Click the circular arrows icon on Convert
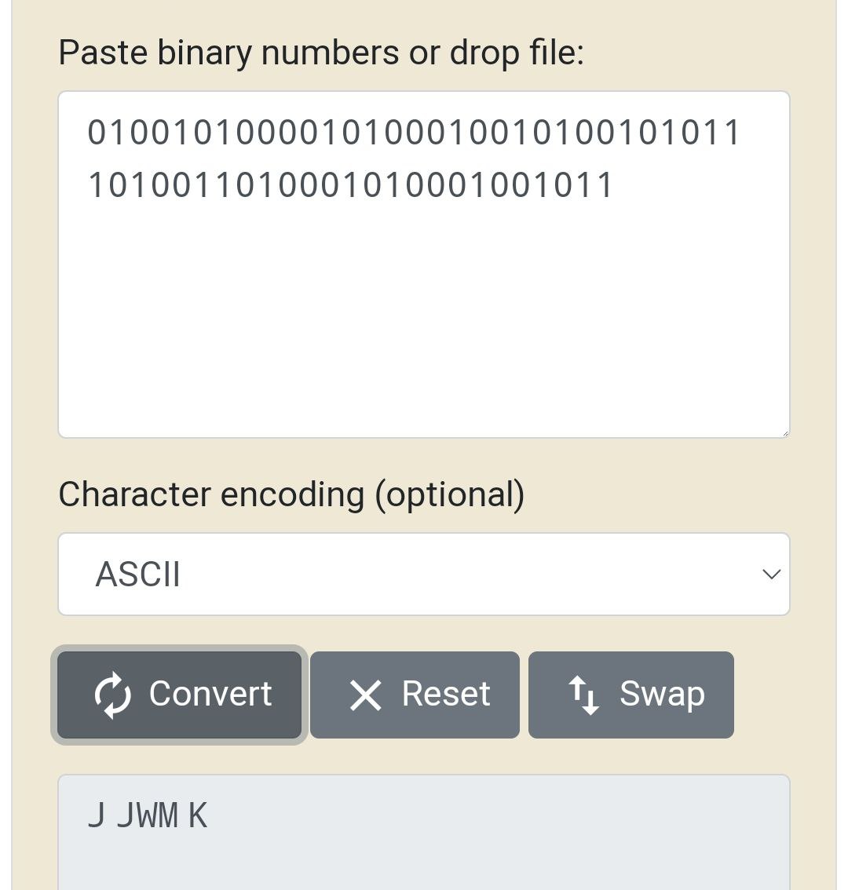The width and height of the screenshot is (848, 890). click(112, 695)
